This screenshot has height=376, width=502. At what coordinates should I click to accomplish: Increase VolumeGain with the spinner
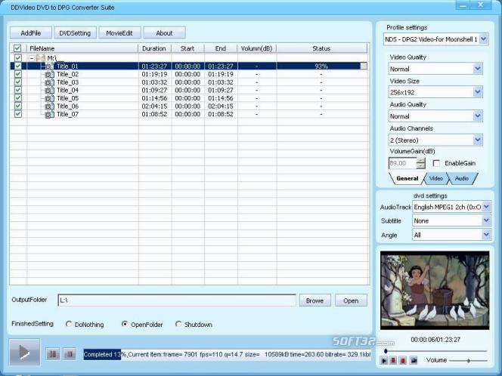(x=420, y=160)
